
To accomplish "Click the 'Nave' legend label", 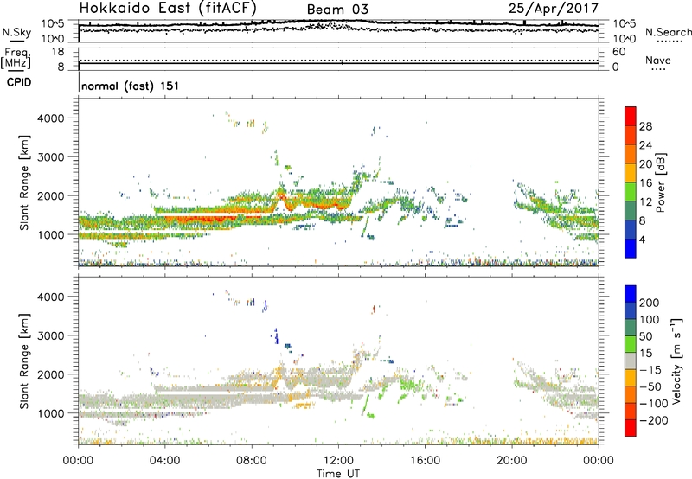I will point(658,60).
